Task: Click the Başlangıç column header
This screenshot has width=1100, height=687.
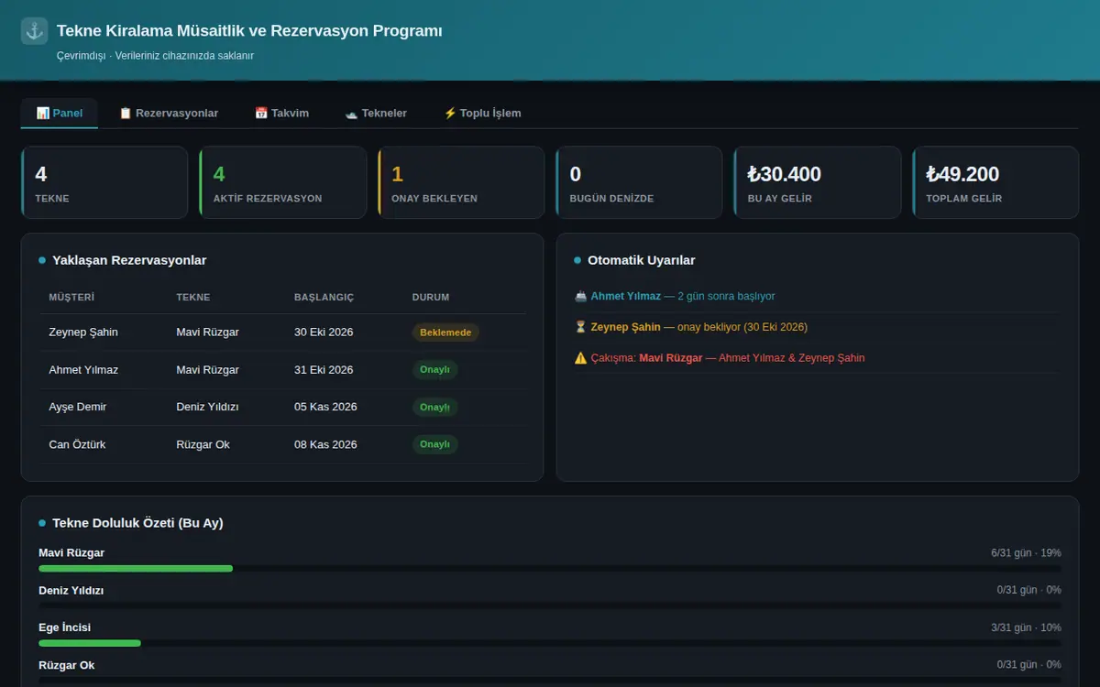Action: [x=324, y=298]
